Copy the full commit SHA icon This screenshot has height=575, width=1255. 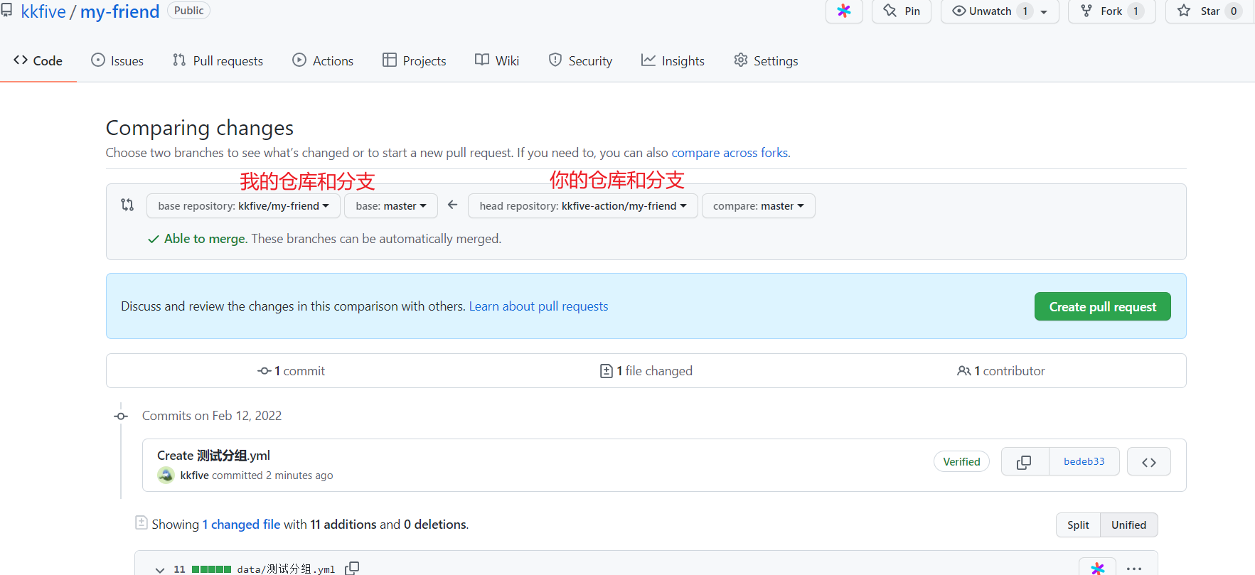(x=1025, y=462)
